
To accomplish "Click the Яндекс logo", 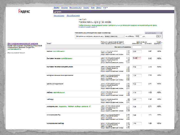I will click(x=24, y=11).
